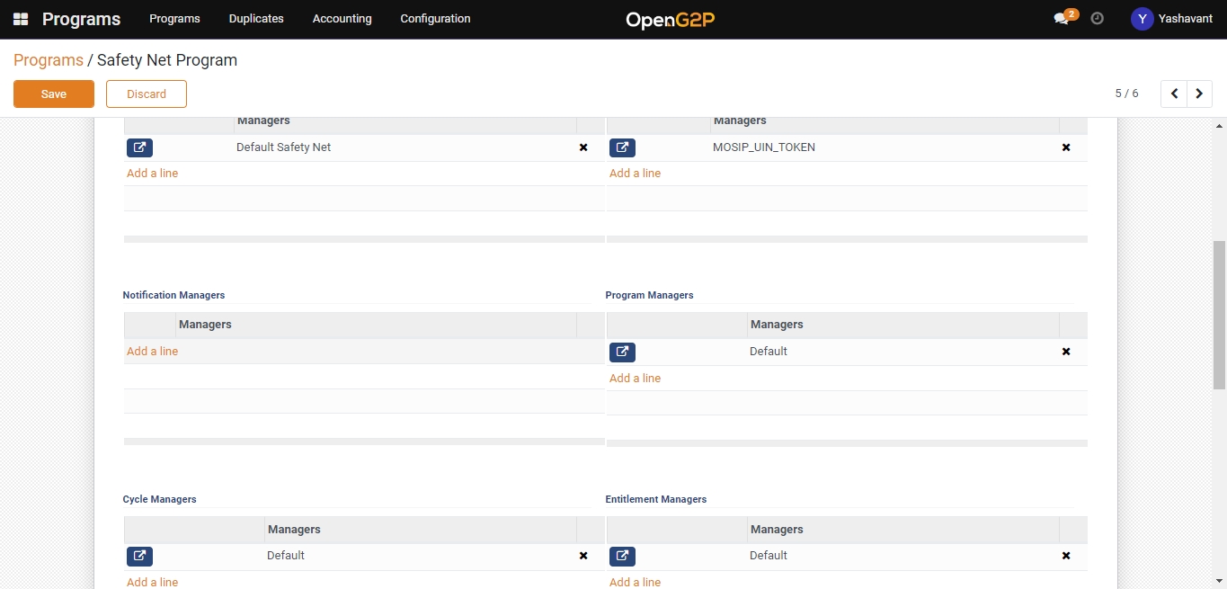Viewport: 1227px width, 589px height.
Task: Open the MOSIP_UIN_TOKEN manager external link
Action: (622, 147)
